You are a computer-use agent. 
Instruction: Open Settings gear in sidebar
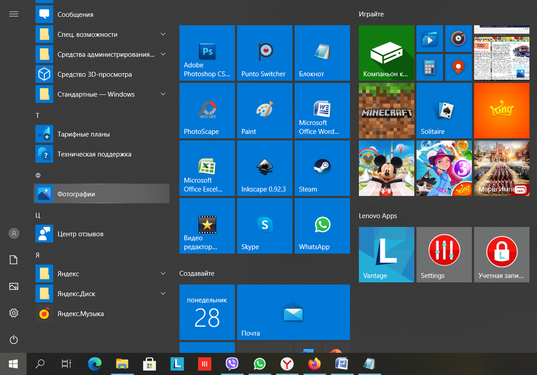tap(13, 313)
